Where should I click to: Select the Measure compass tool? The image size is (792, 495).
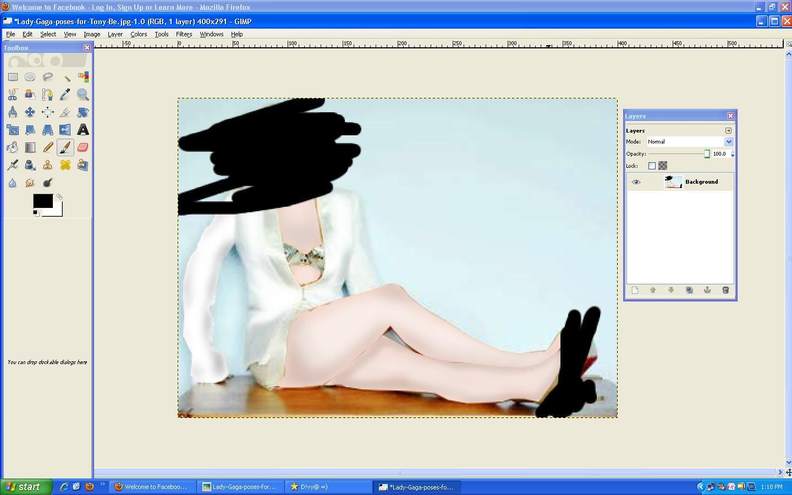13,112
